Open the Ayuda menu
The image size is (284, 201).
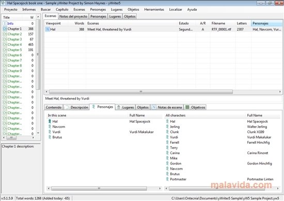pos(192,9)
